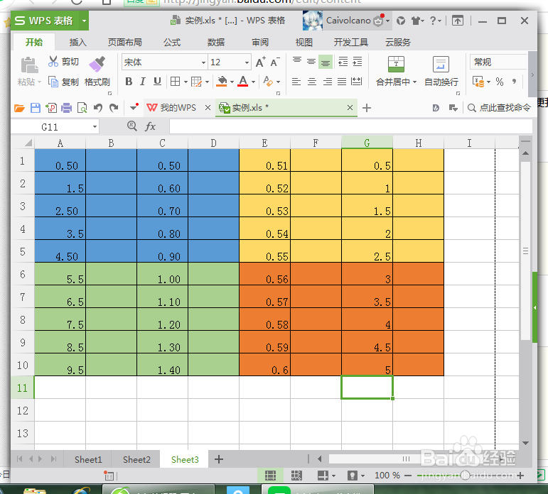This screenshot has width=548, height=494.
Task: Expand the Merge and Center dropdown
Action: (415, 82)
